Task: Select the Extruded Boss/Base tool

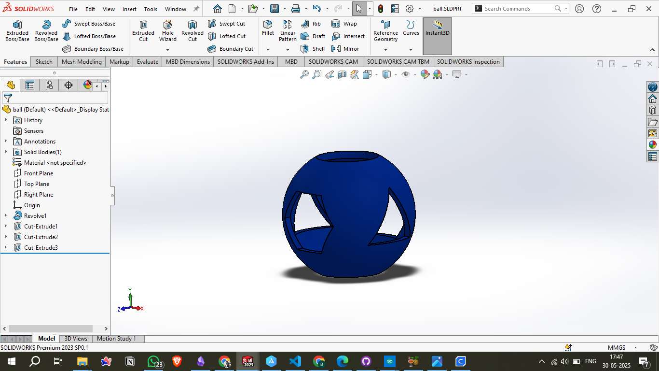Action: pos(17,31)
